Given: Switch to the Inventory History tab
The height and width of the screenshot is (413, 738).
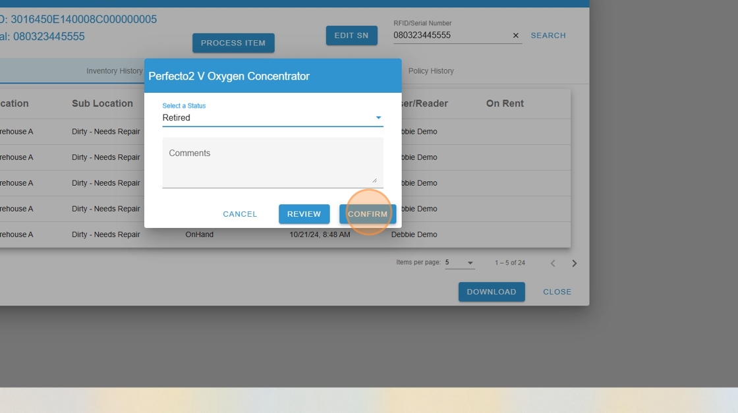Looking at the screenshot, I should click(115, 71).
